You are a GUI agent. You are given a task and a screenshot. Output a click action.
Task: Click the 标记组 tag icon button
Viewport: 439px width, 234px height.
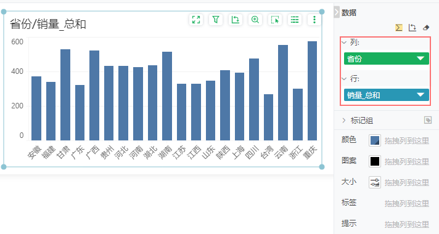(428, 120)
